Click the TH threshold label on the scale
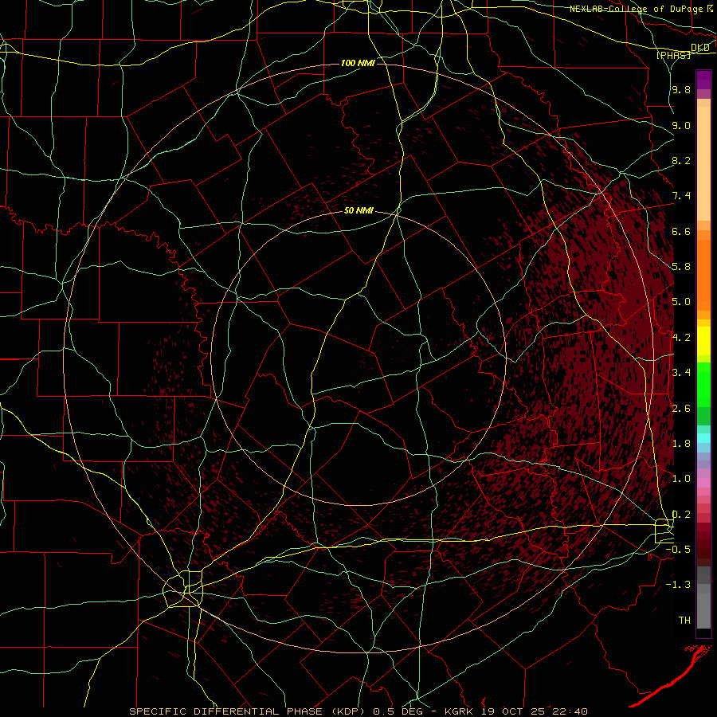 (684, 621)
